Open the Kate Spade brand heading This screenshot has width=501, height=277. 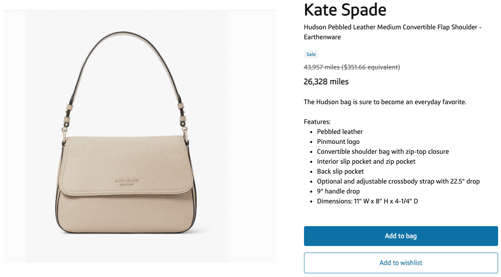coord(345,10)
